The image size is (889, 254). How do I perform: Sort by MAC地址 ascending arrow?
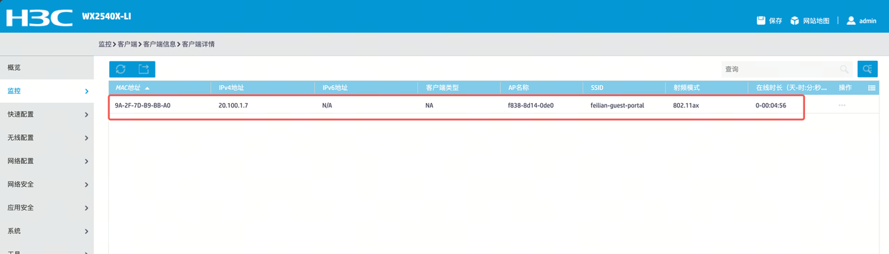[147, 89]
